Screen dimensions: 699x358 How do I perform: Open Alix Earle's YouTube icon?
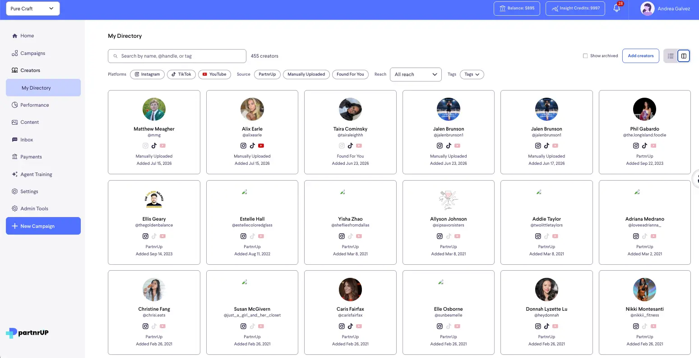[261, 145]
